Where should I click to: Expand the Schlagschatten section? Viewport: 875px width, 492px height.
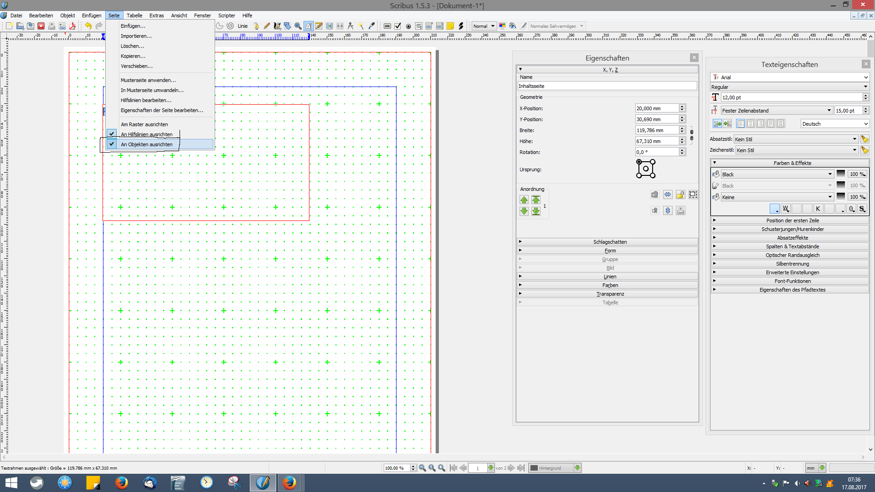(x=609, y=242)
